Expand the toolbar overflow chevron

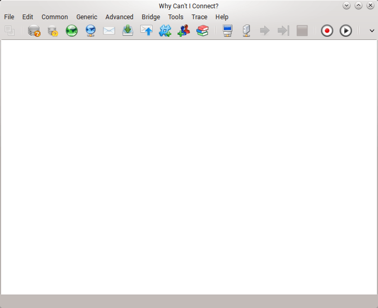[x=372, y=31]
